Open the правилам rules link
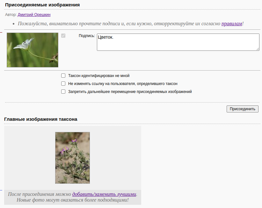This screenshot has height=208, width=262. tap(232, 24)
